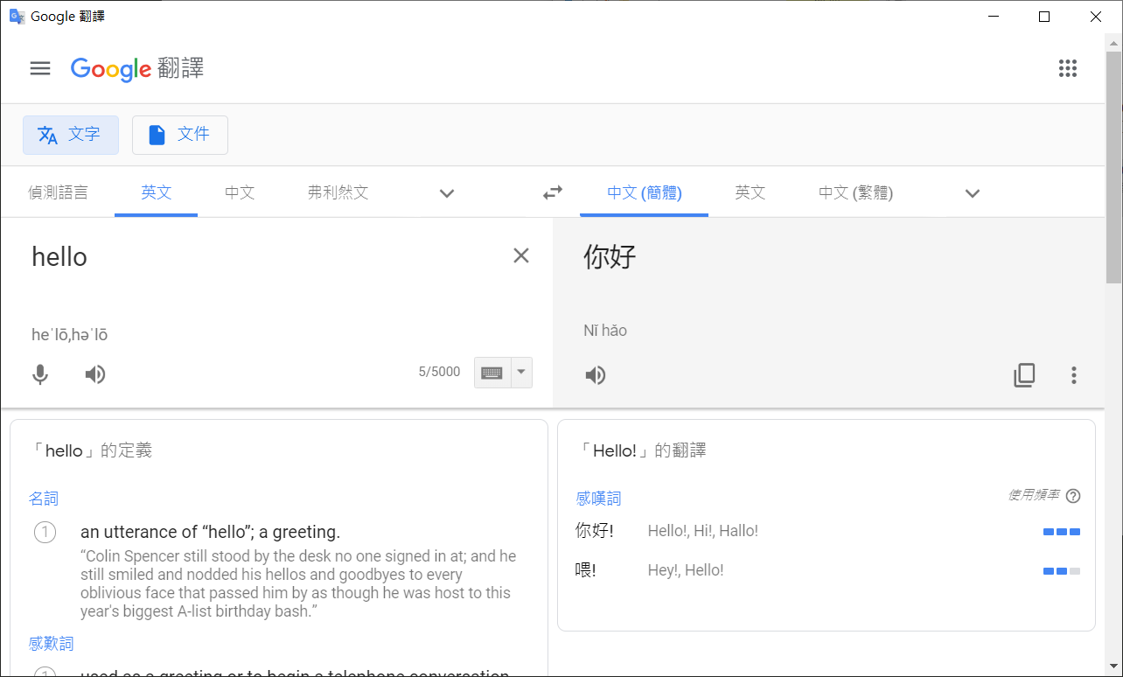
Task: Choose 中文 as source language
Action: (x=240, y=192)
